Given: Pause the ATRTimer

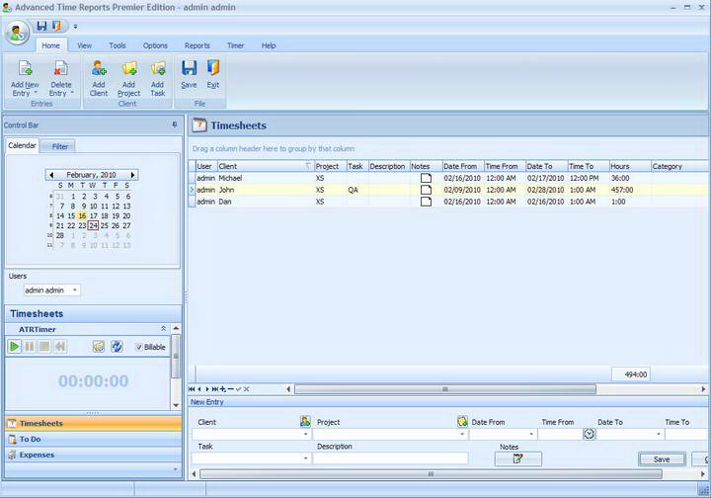Looking at the screenshot, I should (x=30, y=347).
